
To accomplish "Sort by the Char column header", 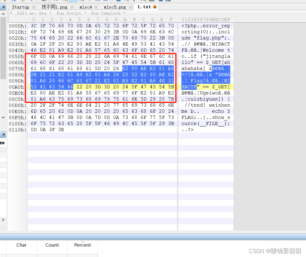I will point(21,245).
